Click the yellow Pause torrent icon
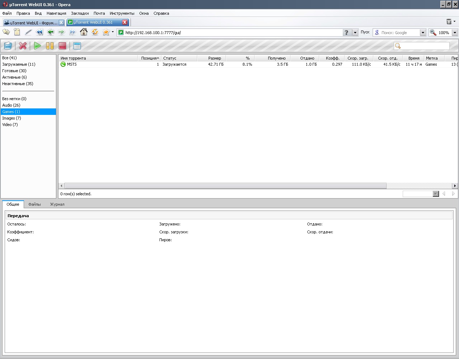This screenshot has height=359, width=459. (x=50, y=46)
